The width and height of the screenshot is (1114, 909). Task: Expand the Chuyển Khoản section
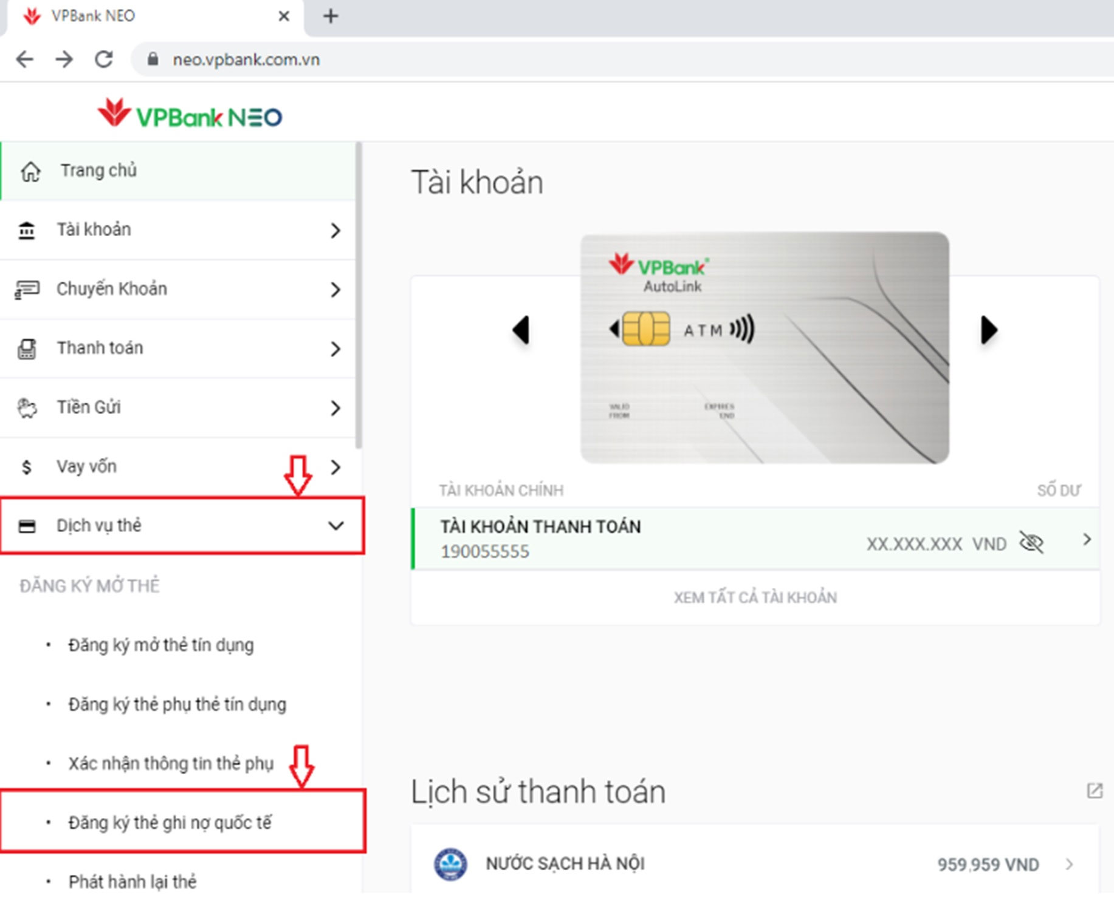coord(336,291)
